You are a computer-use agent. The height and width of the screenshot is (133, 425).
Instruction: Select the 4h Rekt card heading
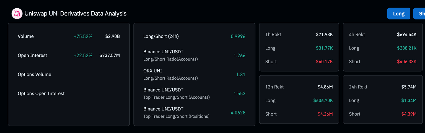tap(357, 35)
